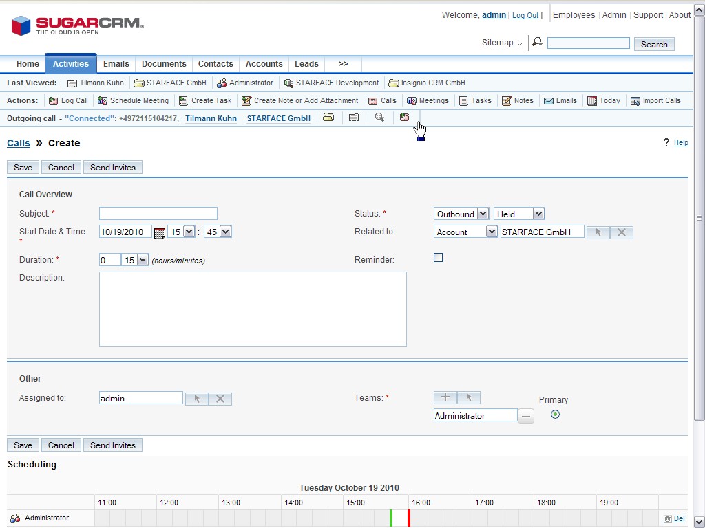Click the contact card icon in Outgoing call bar
This screenshot has height=528, width=705.
354,118
